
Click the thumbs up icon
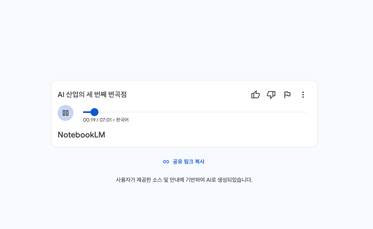click(x=255, y=95)
